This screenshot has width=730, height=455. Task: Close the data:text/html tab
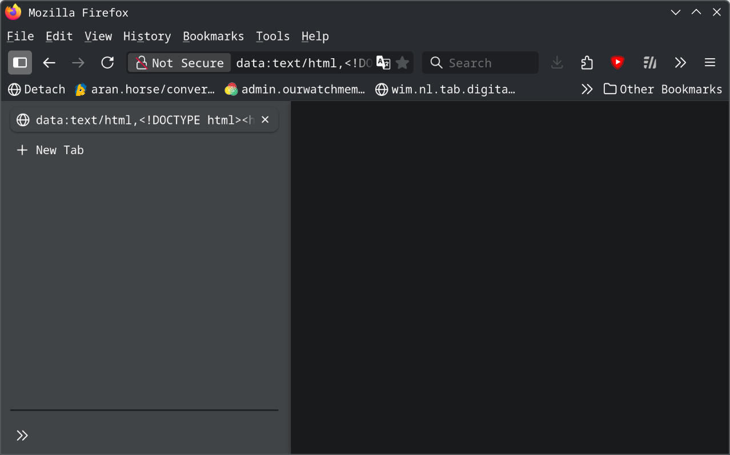[x=265, y=120]
